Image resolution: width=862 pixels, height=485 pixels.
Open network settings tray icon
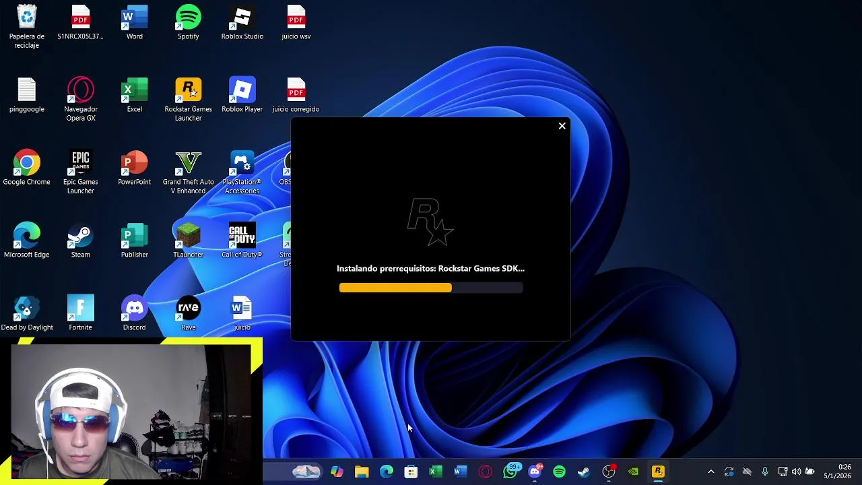pyautogui.click(x=783, y=472)
